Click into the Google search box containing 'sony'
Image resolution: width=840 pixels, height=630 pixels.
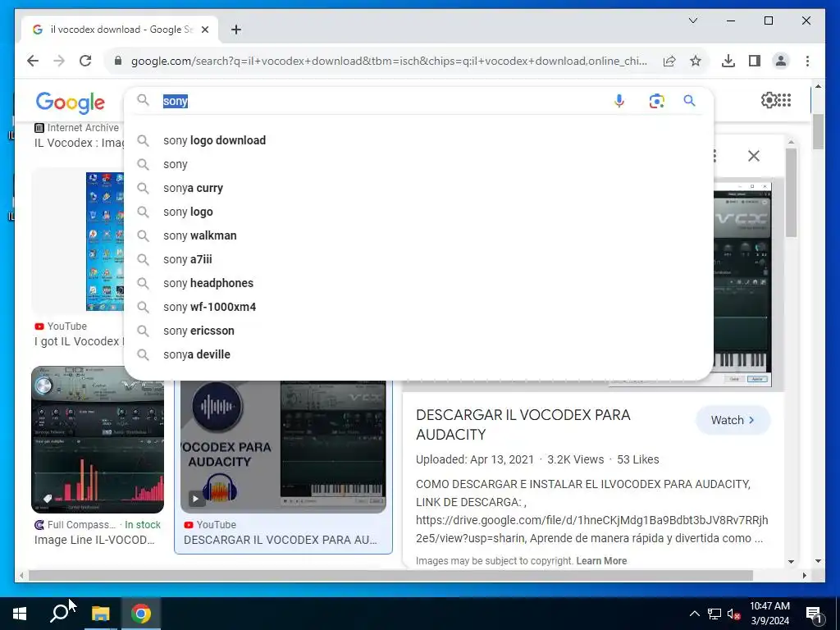point(383,101)
